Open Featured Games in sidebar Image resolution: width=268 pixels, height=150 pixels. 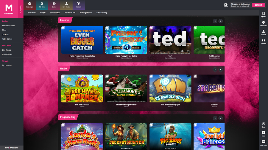tap(8, 25)
